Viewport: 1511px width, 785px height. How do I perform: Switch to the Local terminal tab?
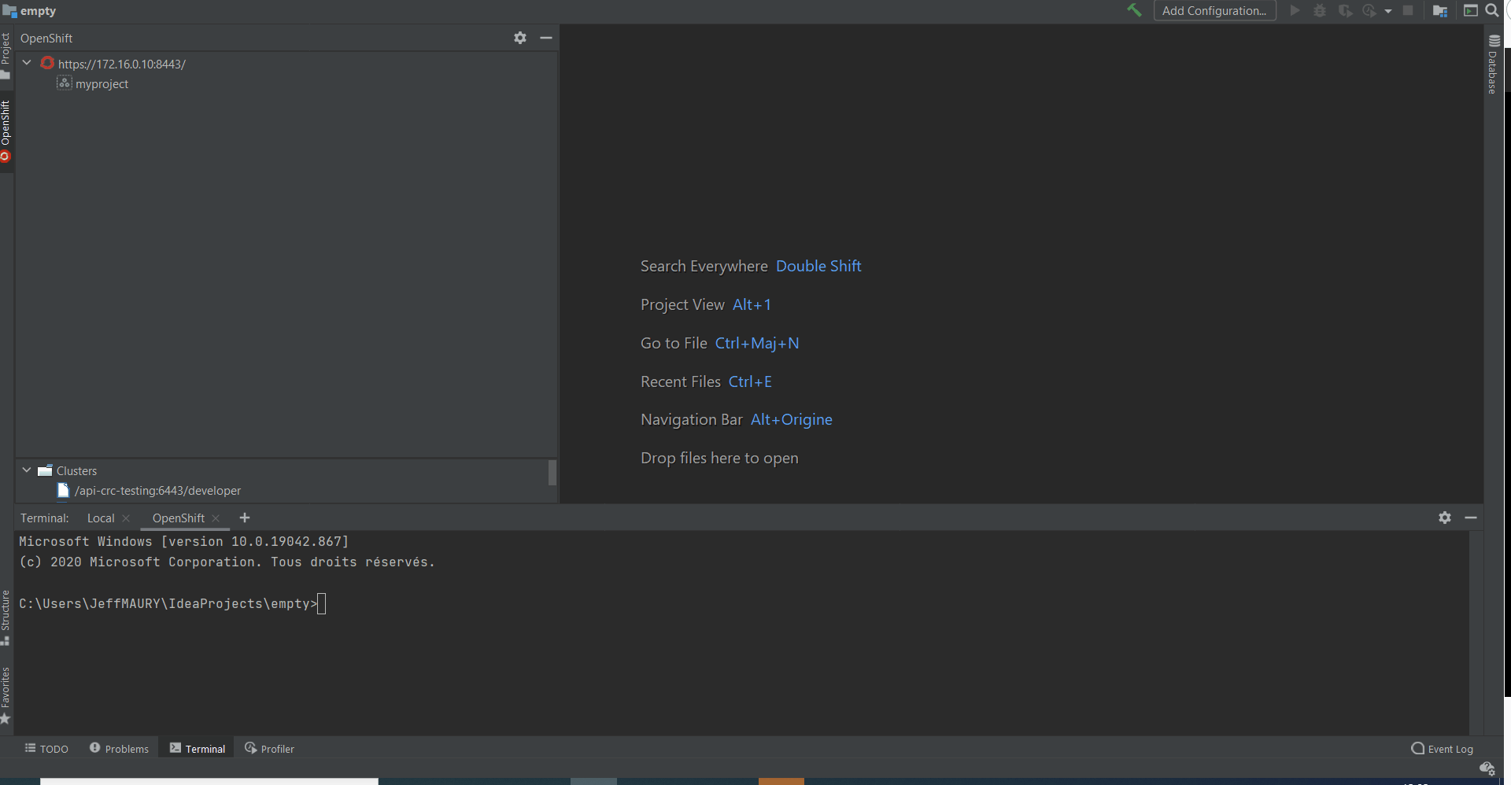tap(101, 518)
